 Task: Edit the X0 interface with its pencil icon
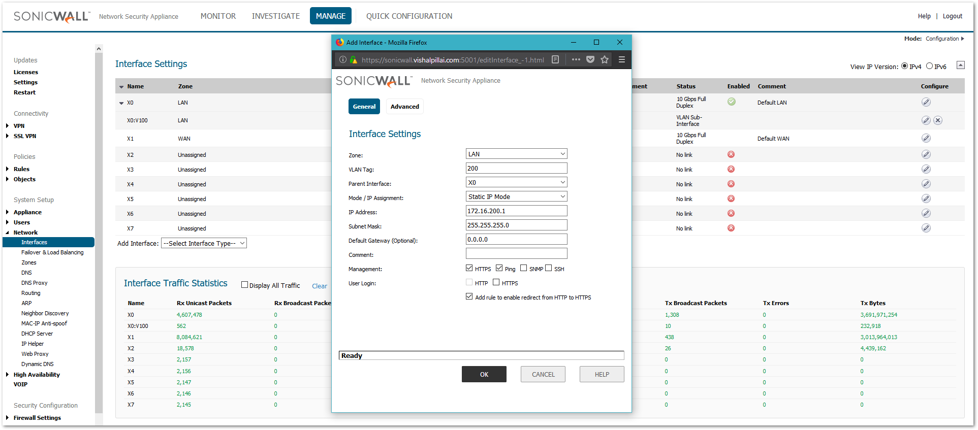pos(926,102)
